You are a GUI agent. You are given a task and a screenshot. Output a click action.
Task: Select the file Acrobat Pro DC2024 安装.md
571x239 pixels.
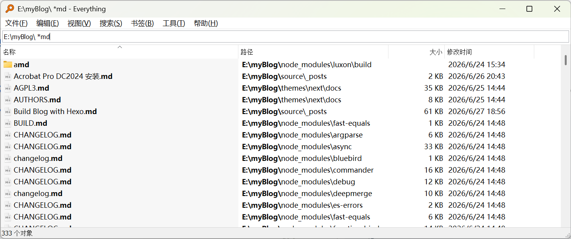pyautogui.click(x=63, y=76)
